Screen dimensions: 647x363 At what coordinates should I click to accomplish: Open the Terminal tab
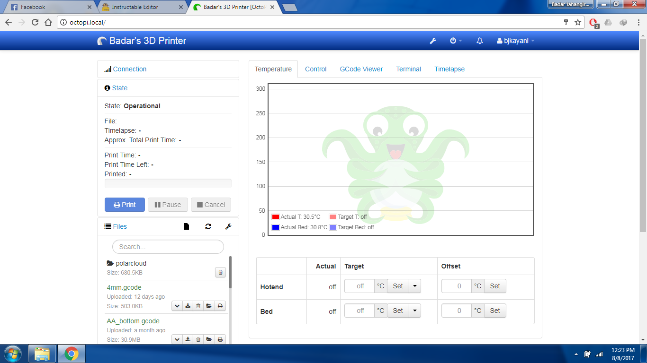pyautogui.click(x=409, y=69)
